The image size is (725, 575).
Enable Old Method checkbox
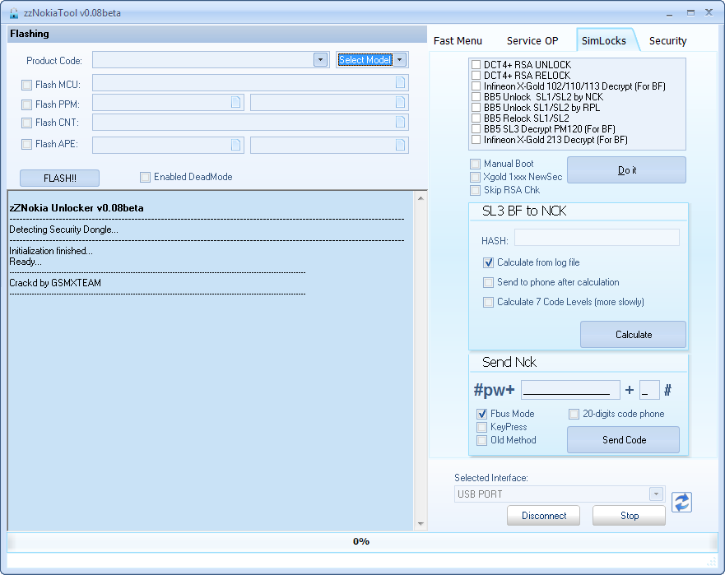(x=481, y=440)
